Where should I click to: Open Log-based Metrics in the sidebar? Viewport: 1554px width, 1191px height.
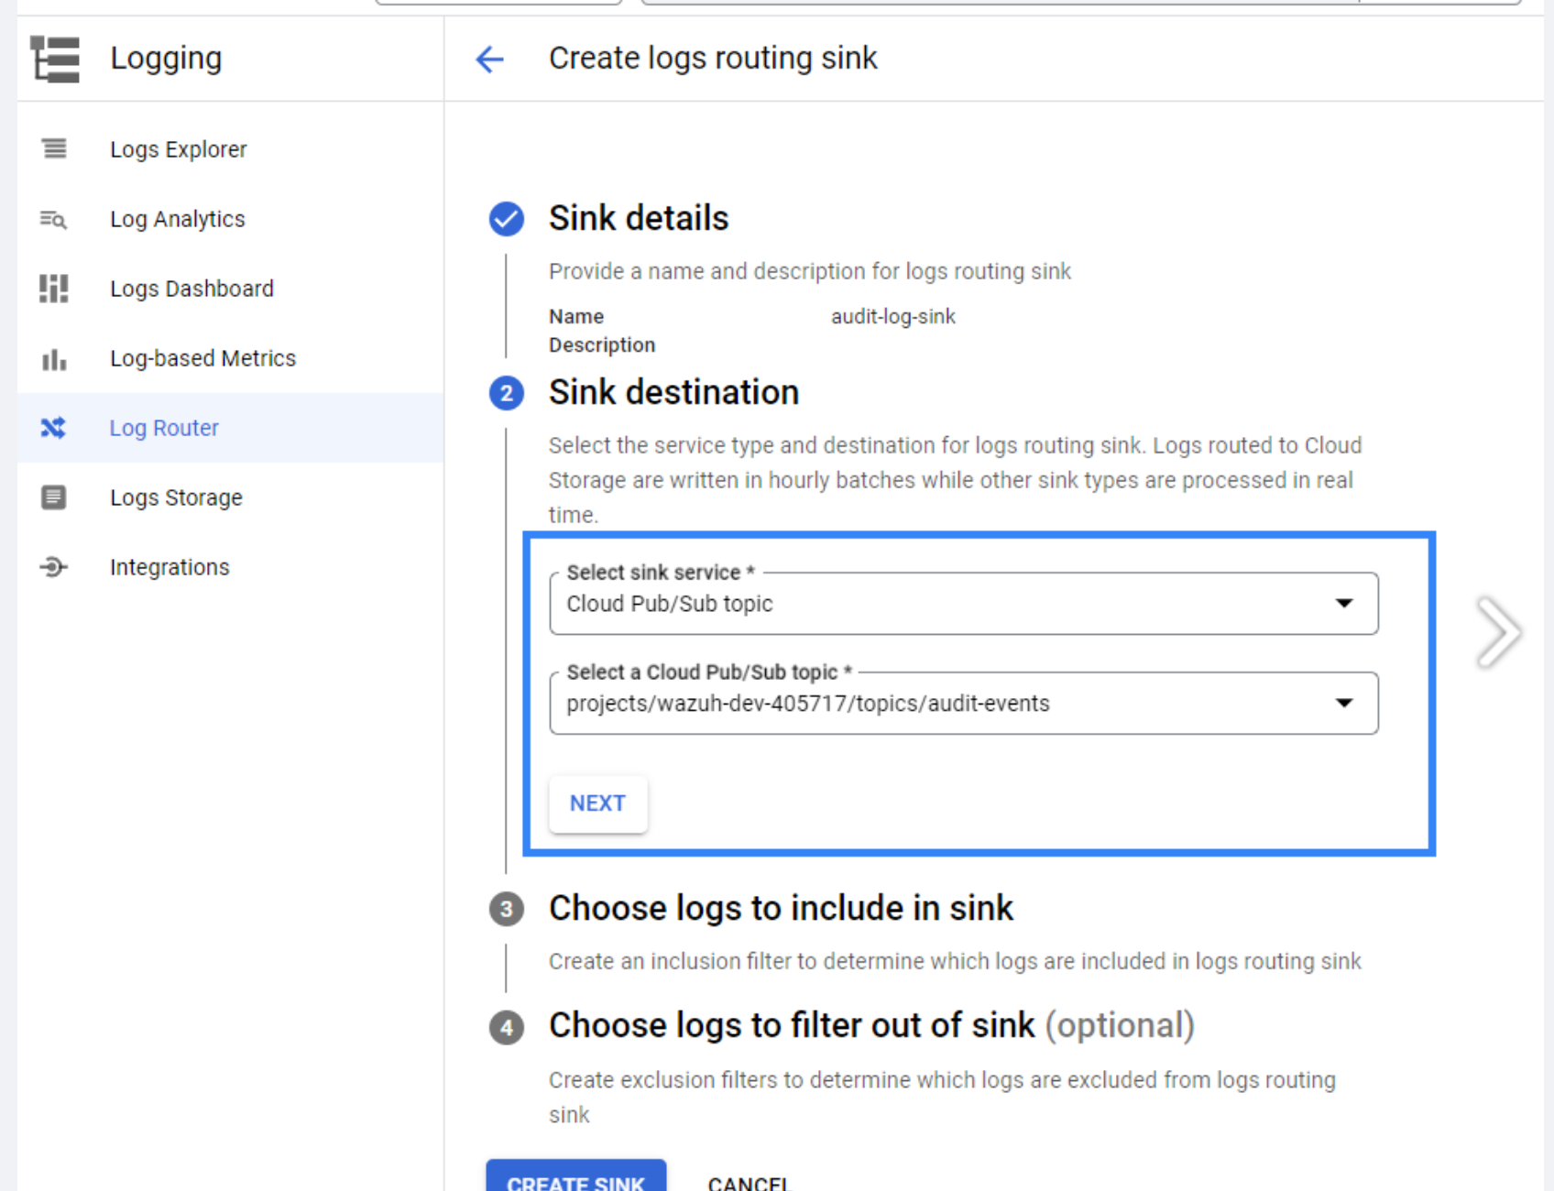(x=231, y=358)
